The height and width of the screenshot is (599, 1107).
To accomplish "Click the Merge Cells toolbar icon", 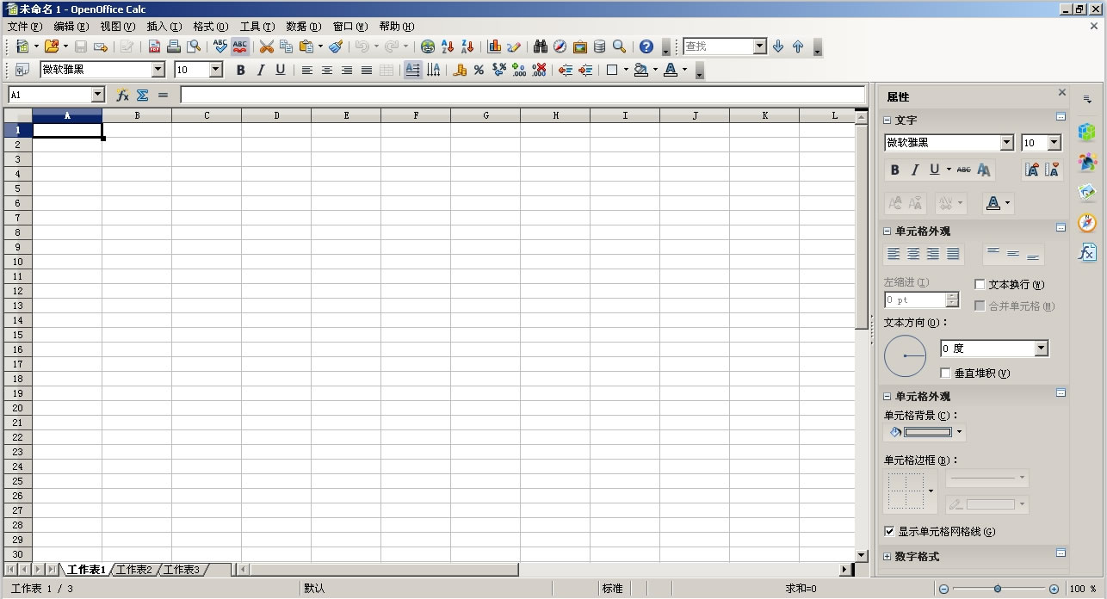I will pyautogui.click(x=387, y=71).
